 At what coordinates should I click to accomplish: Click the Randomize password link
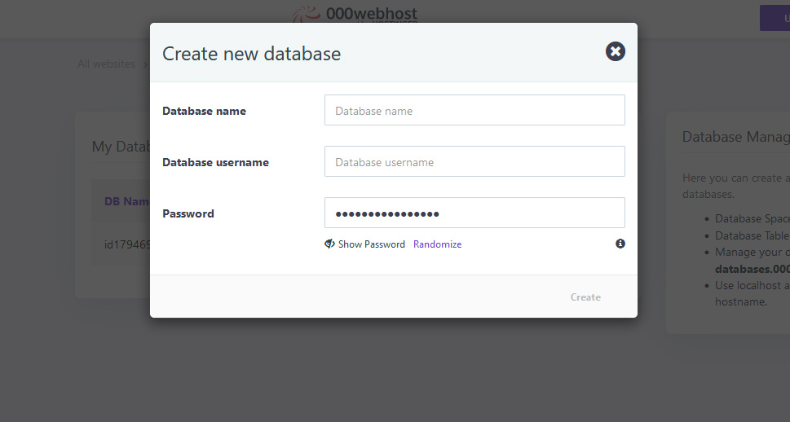coord(437,244)
